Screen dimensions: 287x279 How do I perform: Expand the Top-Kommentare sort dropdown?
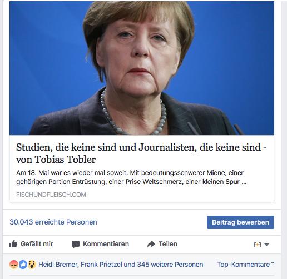pyautogui.click(x=245, y=264)
